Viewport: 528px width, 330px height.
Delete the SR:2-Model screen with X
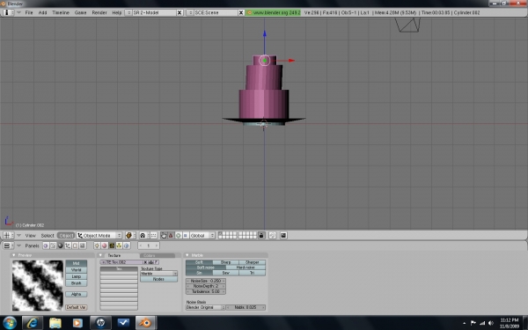click(180, 12)
